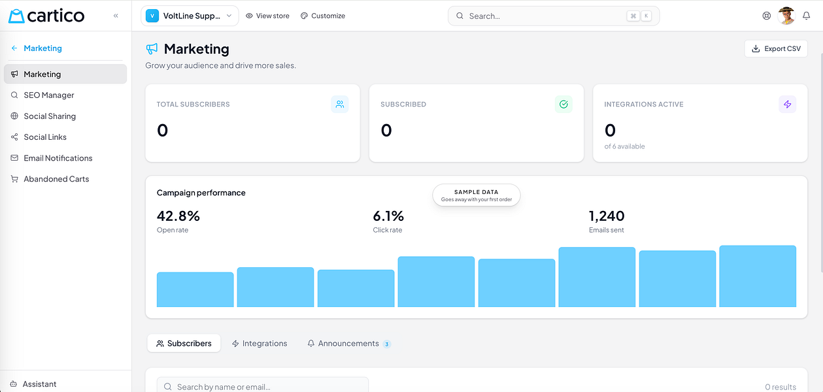The image size is (823, 392).
Task: Click the Total Subscribers people icon
Action: [340, 104]
